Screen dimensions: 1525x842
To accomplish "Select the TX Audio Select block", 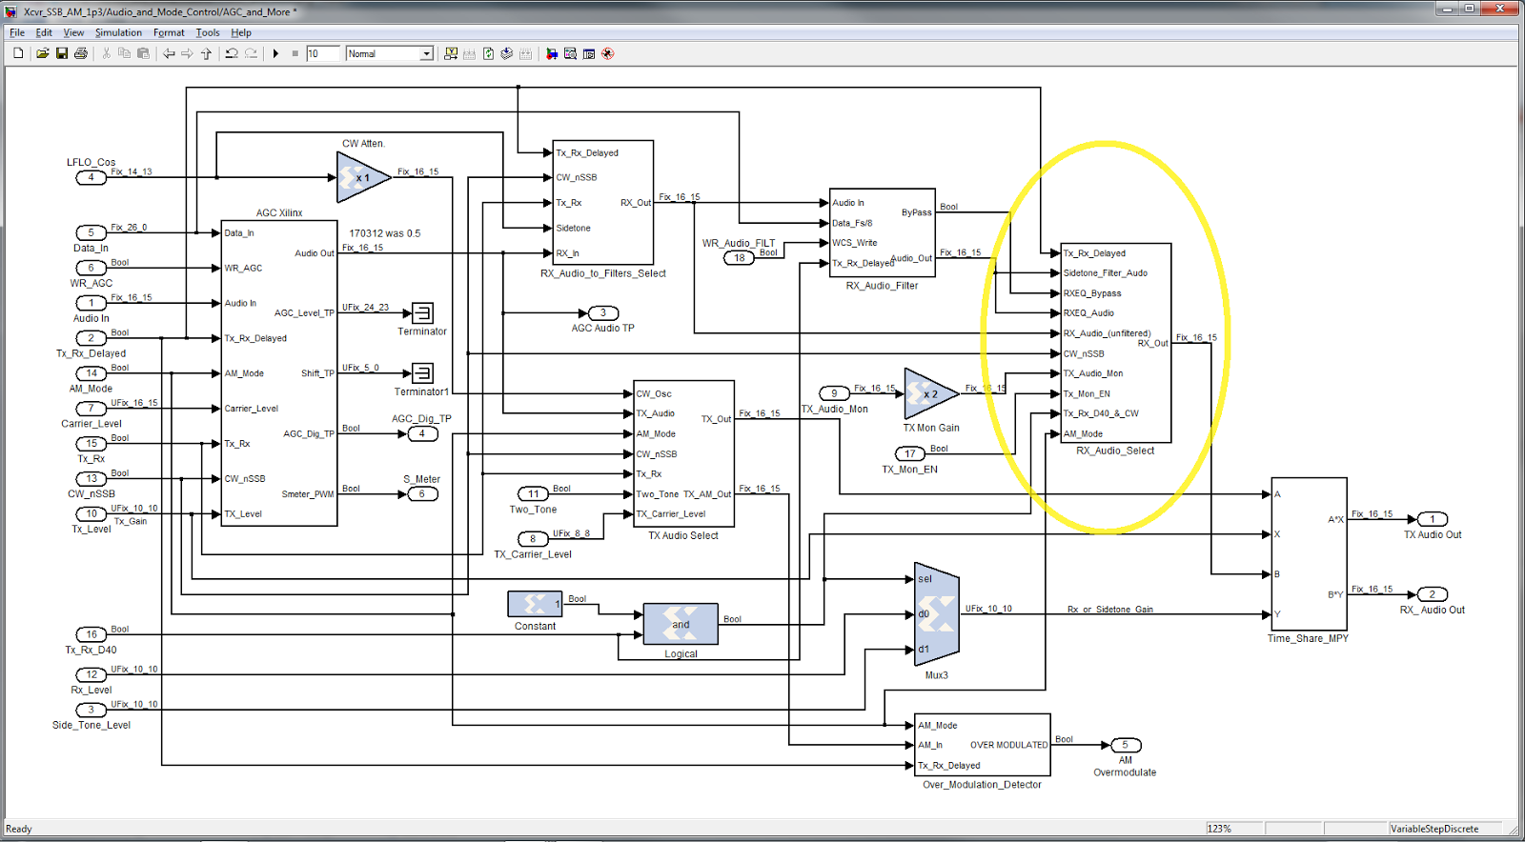I will (683, 453).
